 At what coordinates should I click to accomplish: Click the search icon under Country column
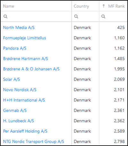(76, 16)
